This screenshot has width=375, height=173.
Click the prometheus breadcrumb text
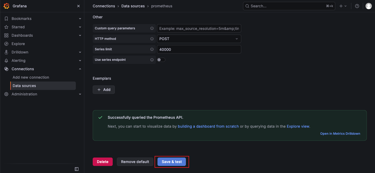162,6
